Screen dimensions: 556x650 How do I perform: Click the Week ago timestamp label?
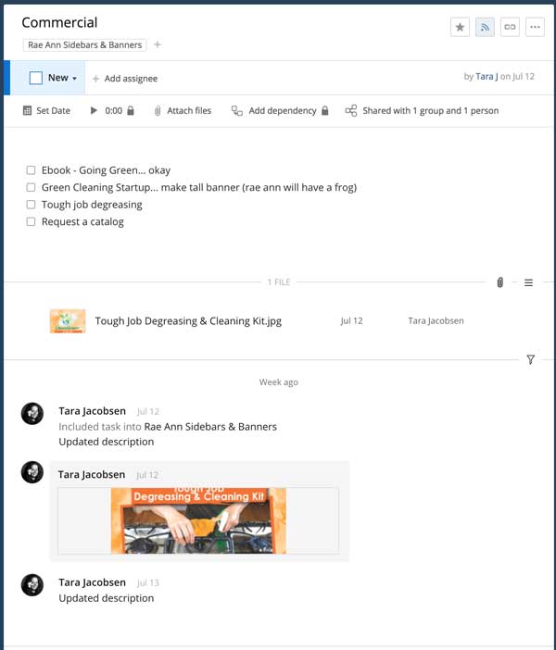click(278, 382)
